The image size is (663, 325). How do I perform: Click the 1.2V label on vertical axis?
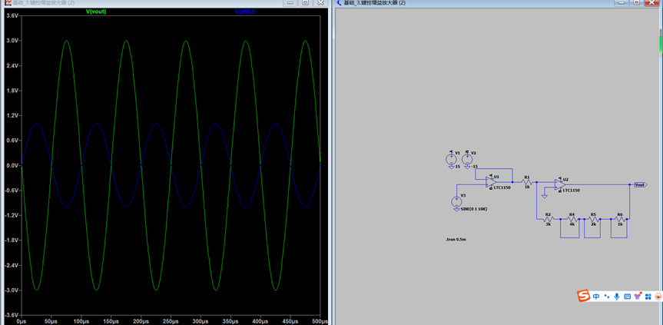(x=12, y=115)
